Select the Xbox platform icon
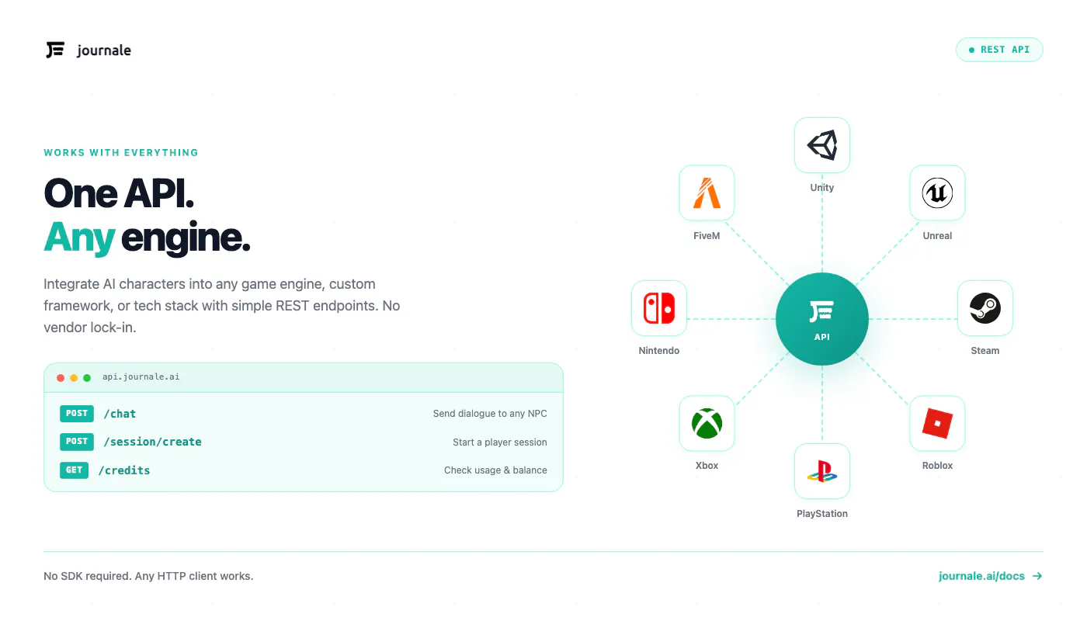 click(707, 423)
